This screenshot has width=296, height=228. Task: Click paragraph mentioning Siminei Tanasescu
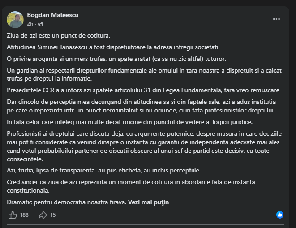coord(113,47)
